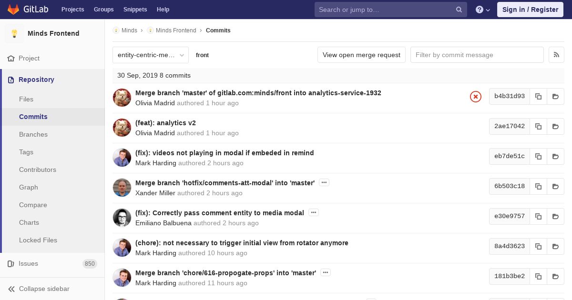Browse files at commit 8a4d3623
Screen dimensions: 572x300
coord(555,246)
